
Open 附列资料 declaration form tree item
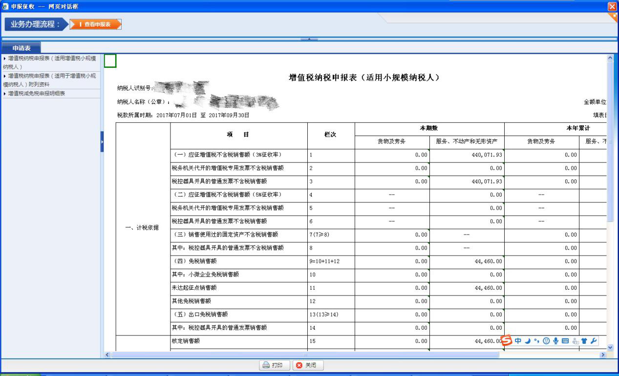49,79
